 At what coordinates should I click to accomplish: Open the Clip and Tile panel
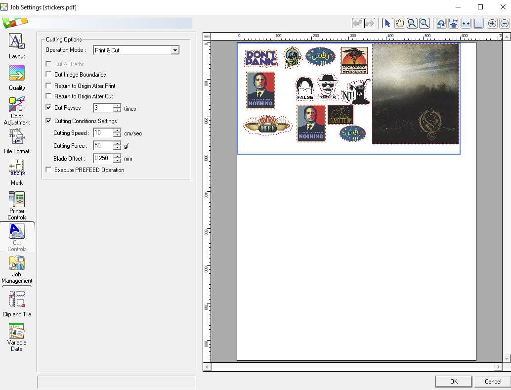(17, 304)
